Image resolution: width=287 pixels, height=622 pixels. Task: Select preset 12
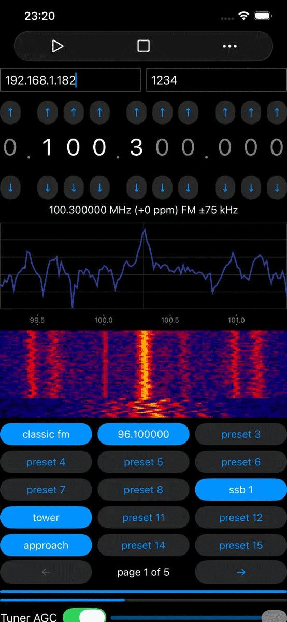[241, 517]
